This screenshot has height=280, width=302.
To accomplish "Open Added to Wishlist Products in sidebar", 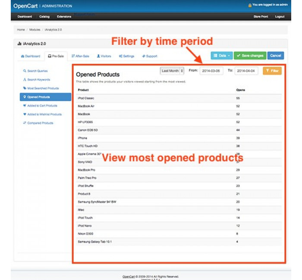I will [44, 114].
